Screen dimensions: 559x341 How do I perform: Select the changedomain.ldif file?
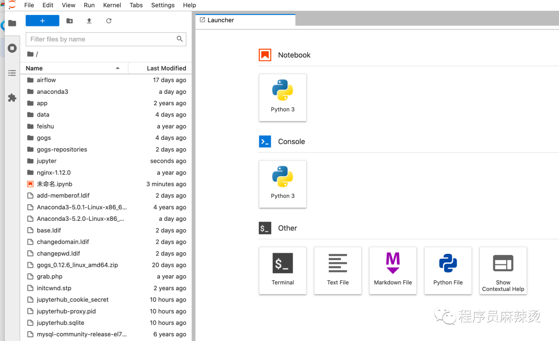click(106, 241)
